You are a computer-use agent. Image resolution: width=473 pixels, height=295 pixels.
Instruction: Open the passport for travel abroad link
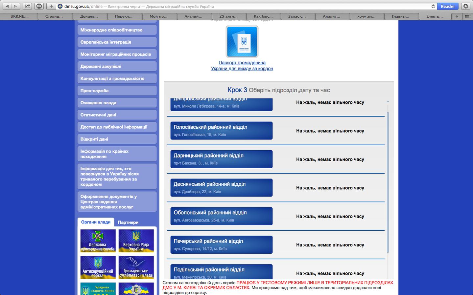click(242, 66)
